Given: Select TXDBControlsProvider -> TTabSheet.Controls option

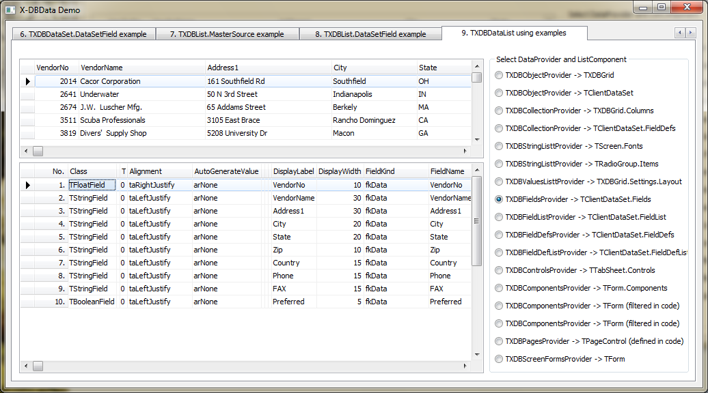Looking at the screenshot, I should [x=499, y=270].
